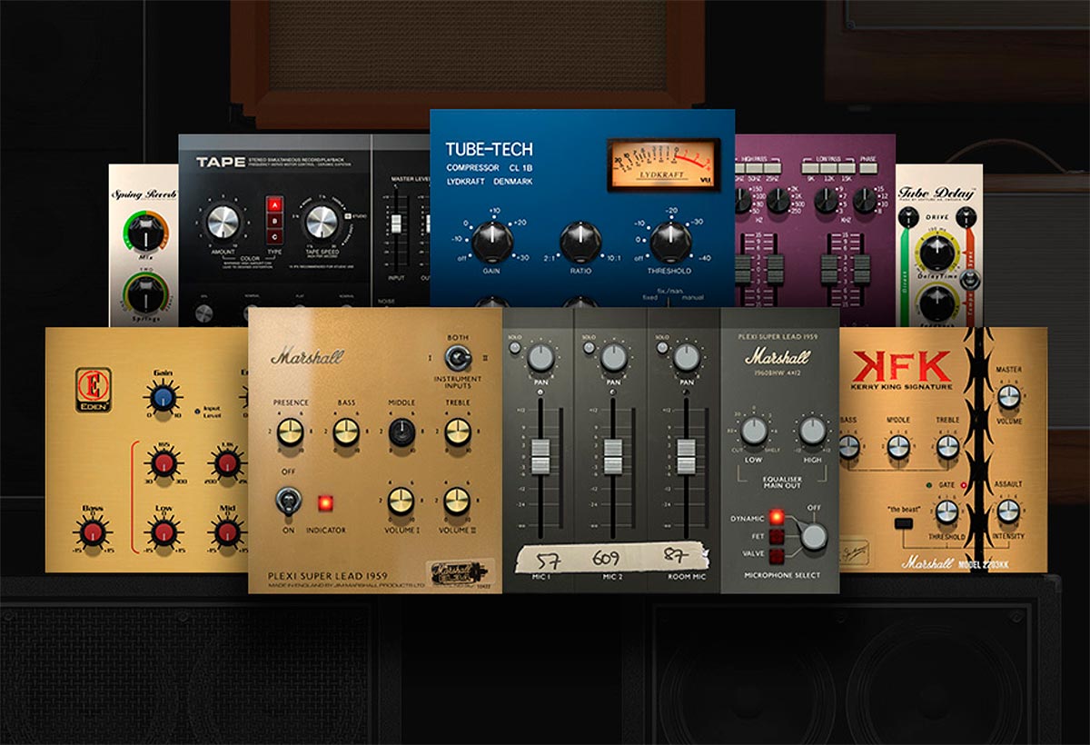Image resolution: width=1090 pixels, height=745 pixels.
Task: Click the Volume I knob
Action: click(x=401, y=501)
